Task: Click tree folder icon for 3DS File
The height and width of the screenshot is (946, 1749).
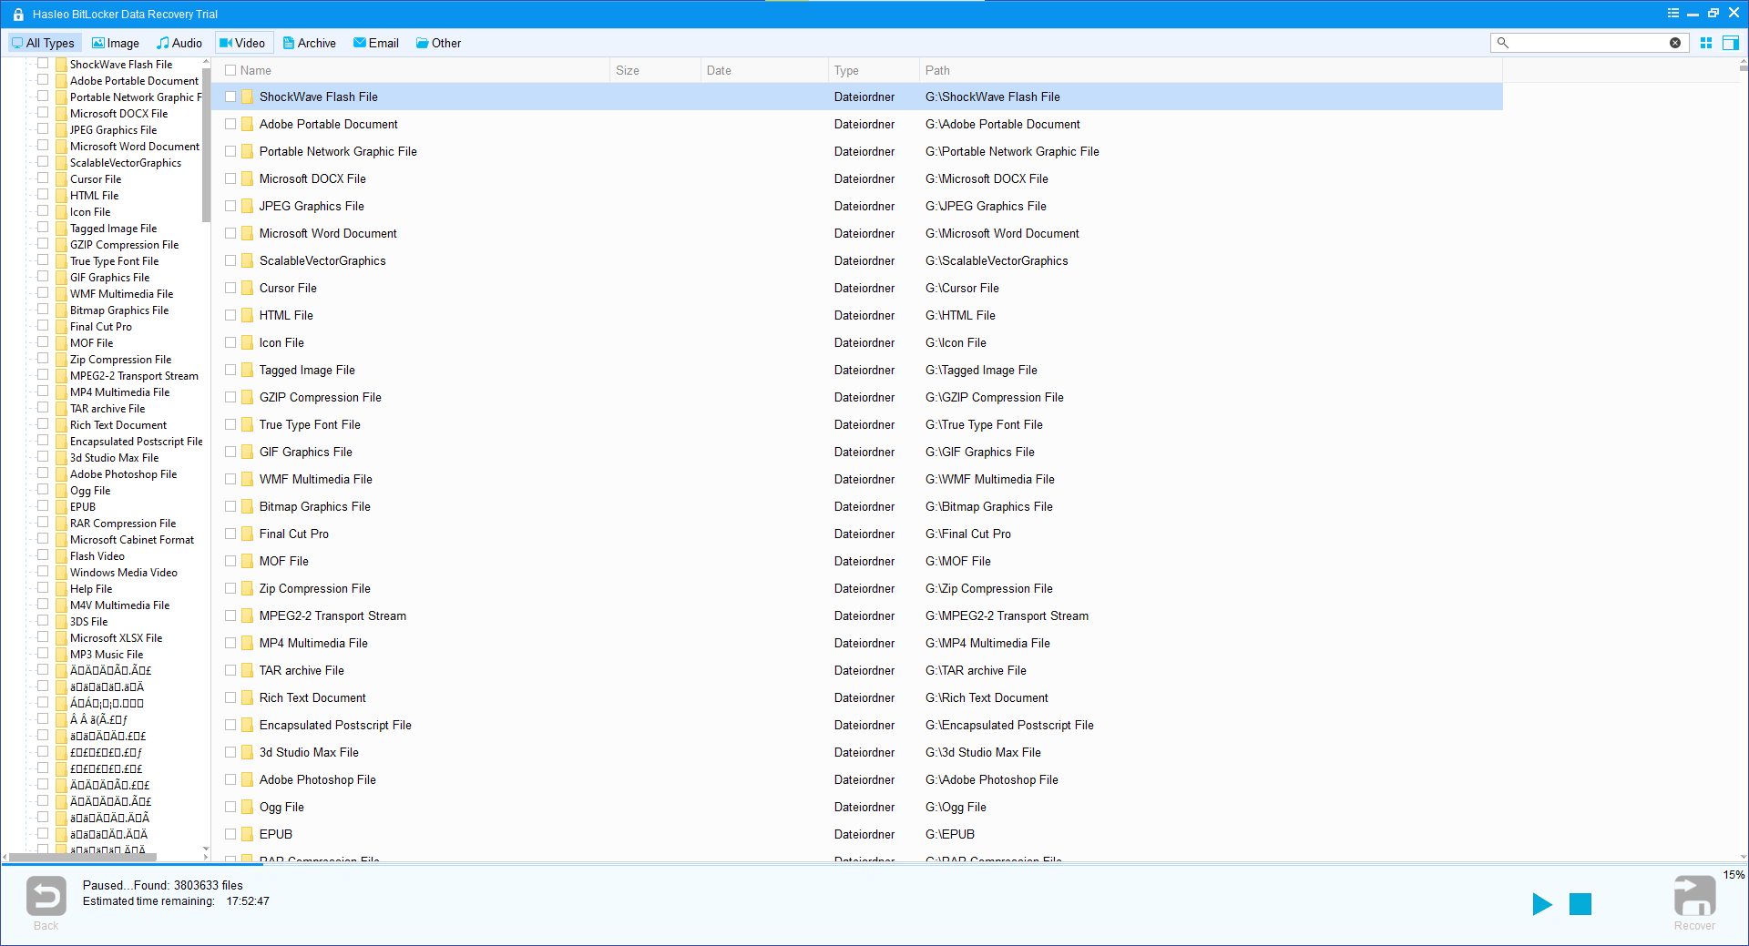Action: click(x=61, y=621)
